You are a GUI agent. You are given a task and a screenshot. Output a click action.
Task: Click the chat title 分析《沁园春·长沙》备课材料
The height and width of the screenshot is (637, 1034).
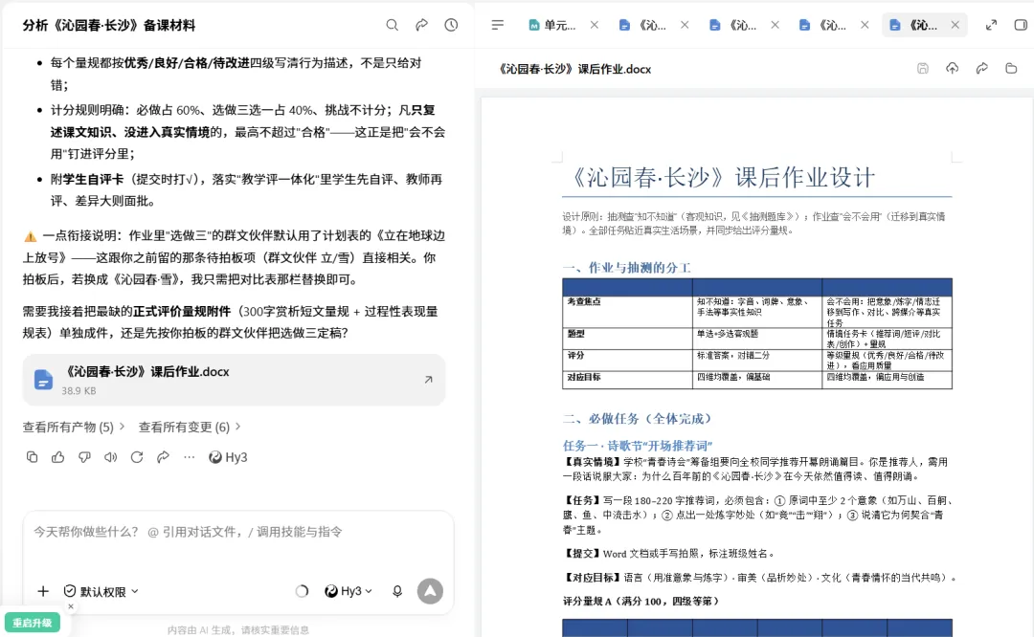109,26
